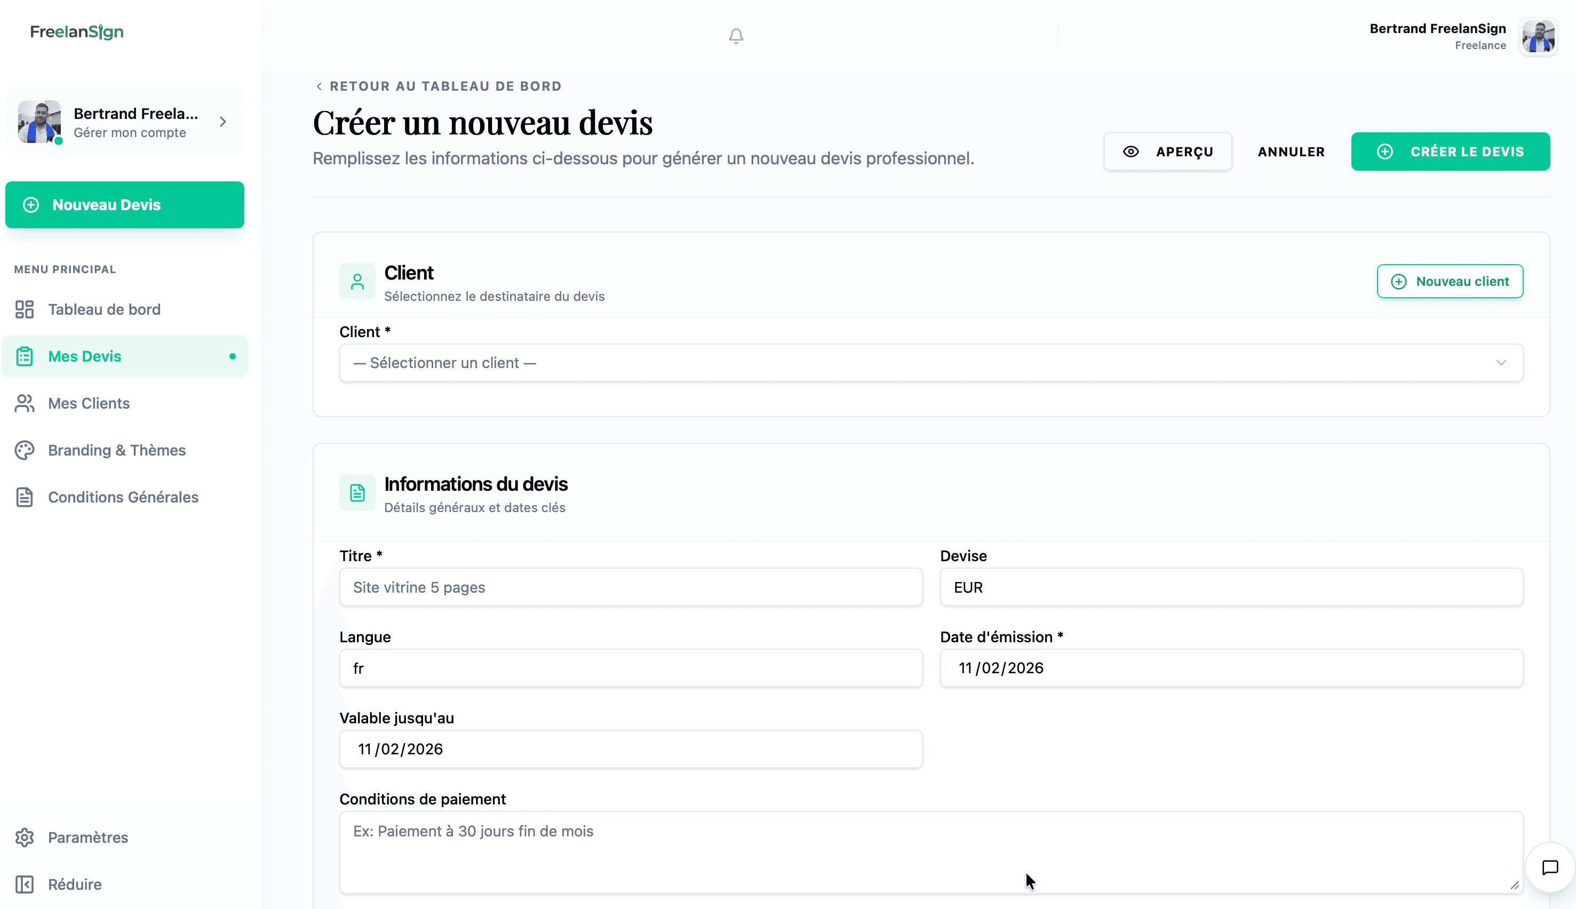Click the notification bell icon
The image size is (1576, 909).
(736, 36)
